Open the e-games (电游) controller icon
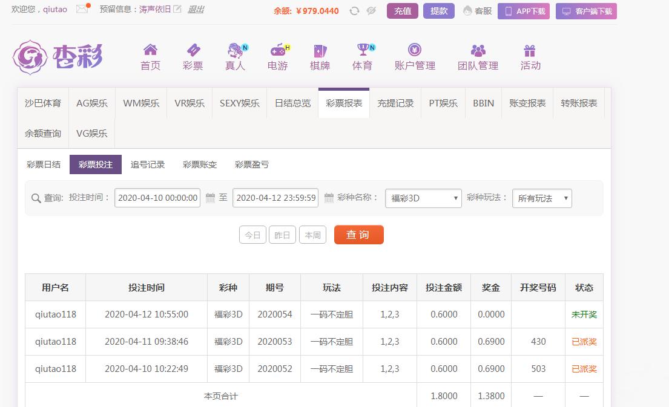Viewport: 669px width, 407px height. (x=278, y=50)
